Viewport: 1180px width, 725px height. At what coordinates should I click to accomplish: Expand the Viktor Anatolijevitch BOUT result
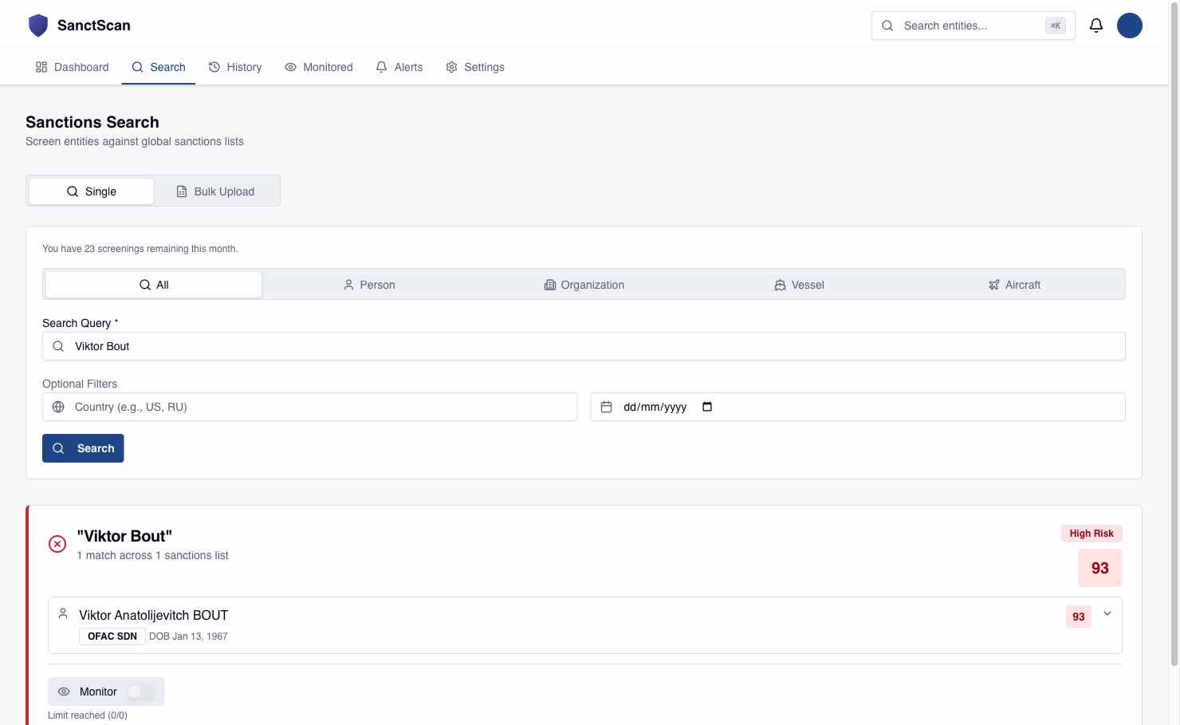(x=1107, y=613)
